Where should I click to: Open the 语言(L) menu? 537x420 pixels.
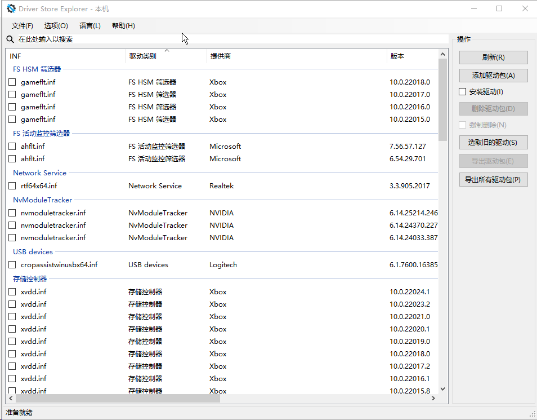coord(90,26)
